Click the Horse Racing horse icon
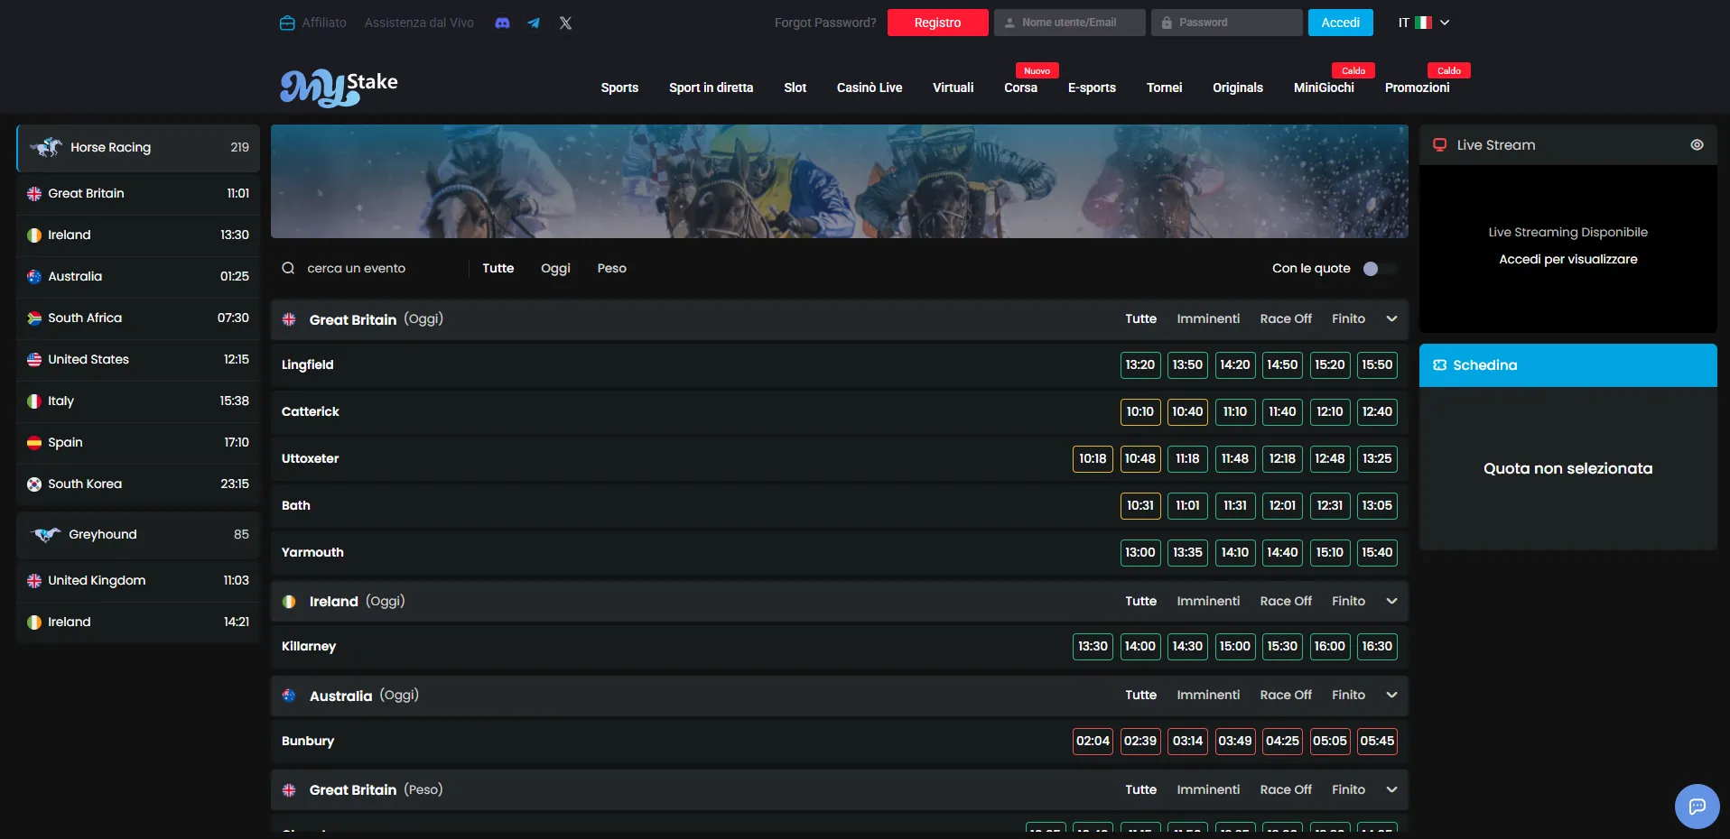 click(46, 147)
